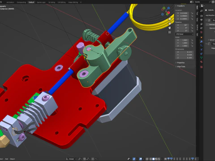Select wireframe viewport shading mode

point(150,159)
